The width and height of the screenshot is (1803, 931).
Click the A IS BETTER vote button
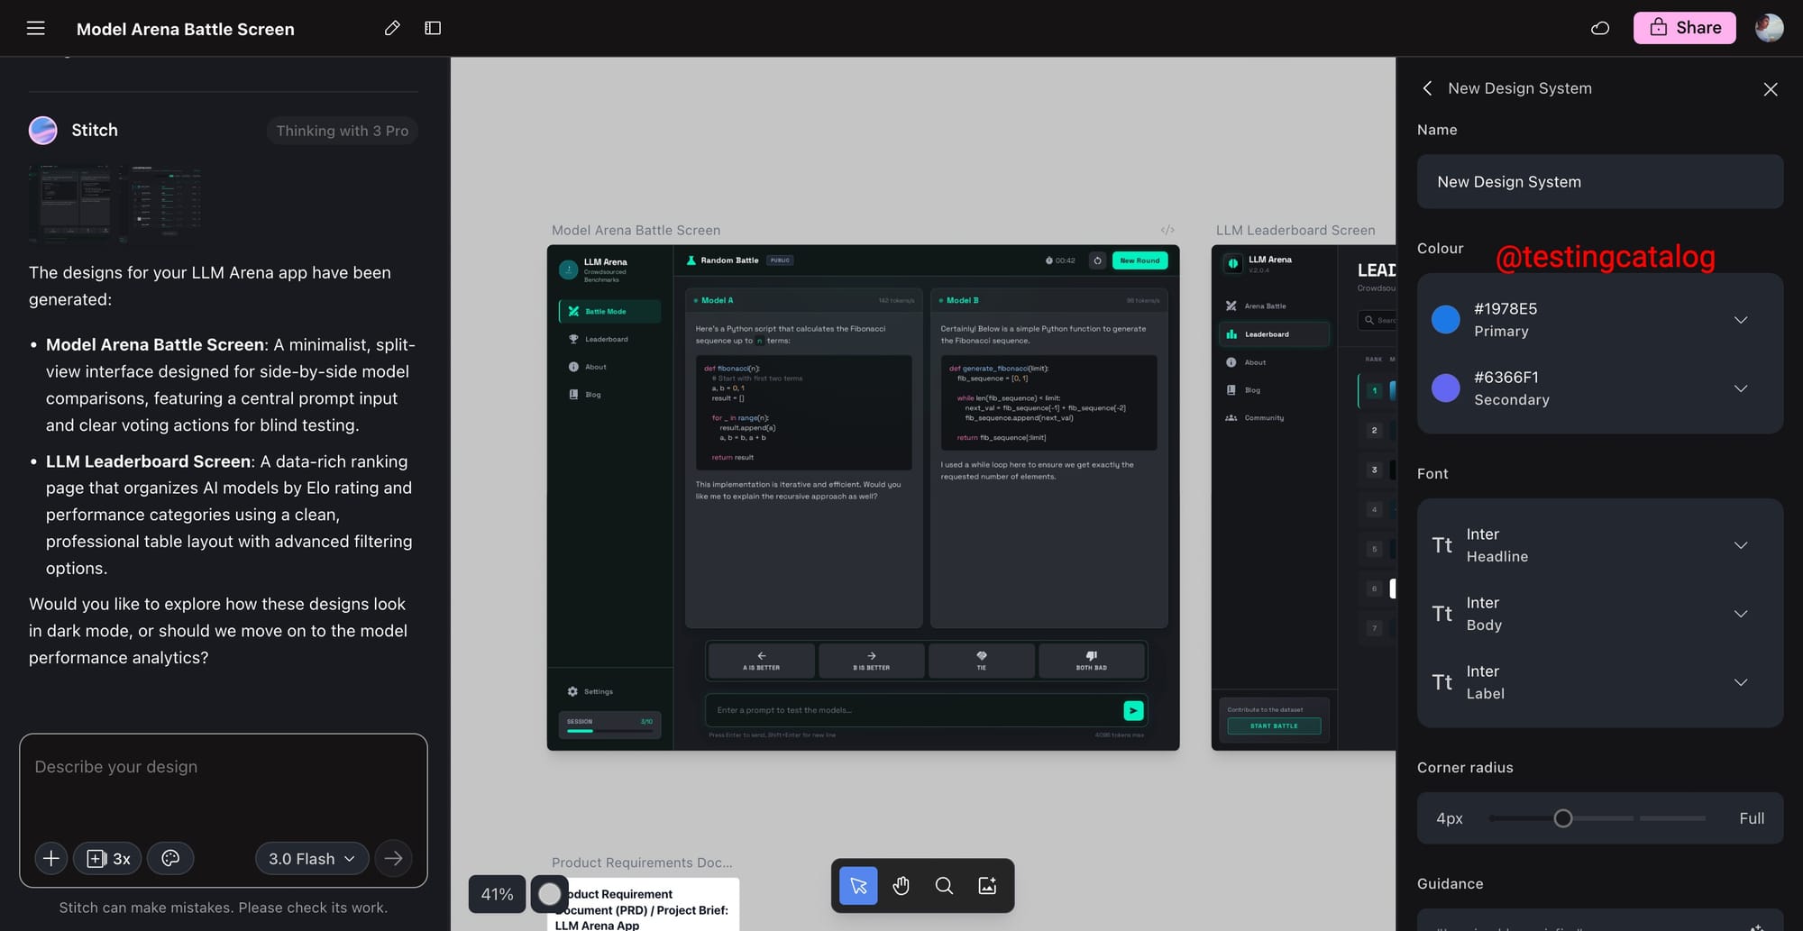coord(762,661)
